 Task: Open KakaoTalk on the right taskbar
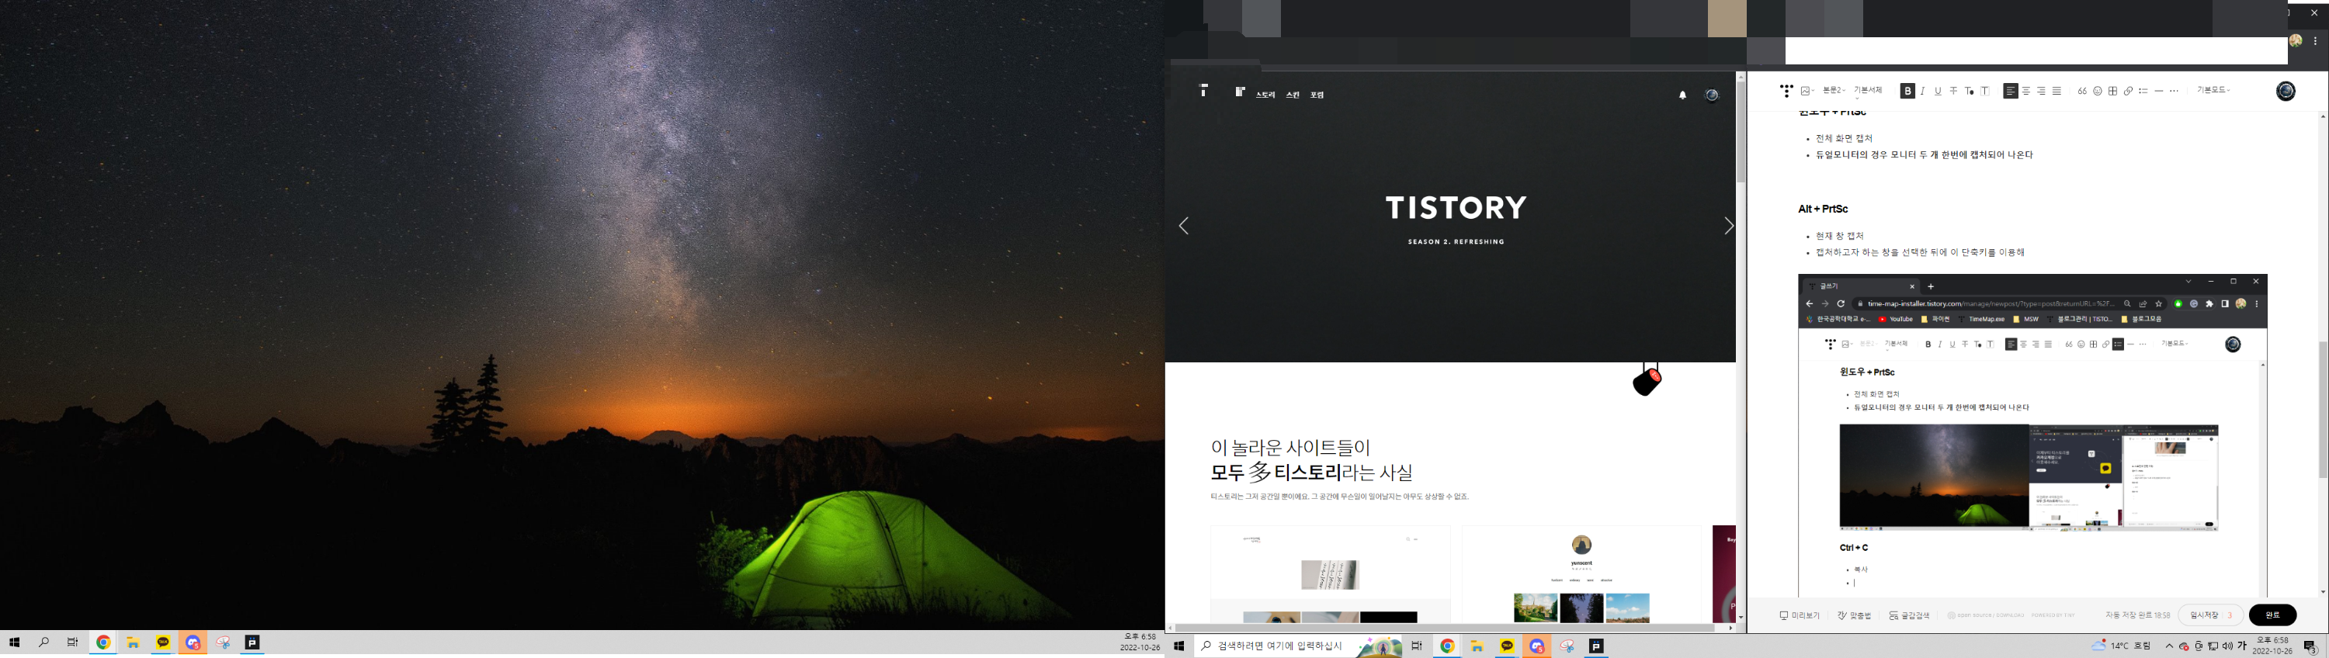tap(1507, 646)
